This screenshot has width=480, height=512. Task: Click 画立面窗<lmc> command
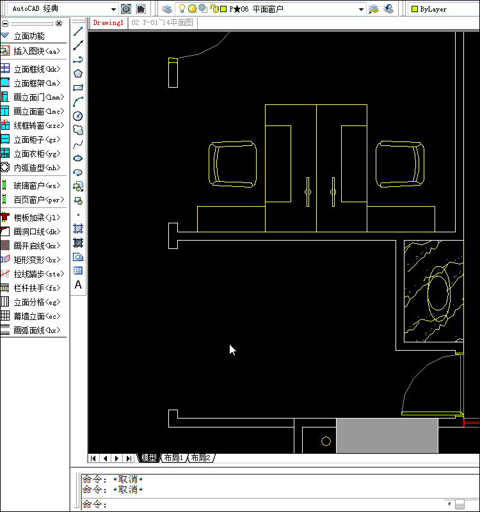point(33,111)
